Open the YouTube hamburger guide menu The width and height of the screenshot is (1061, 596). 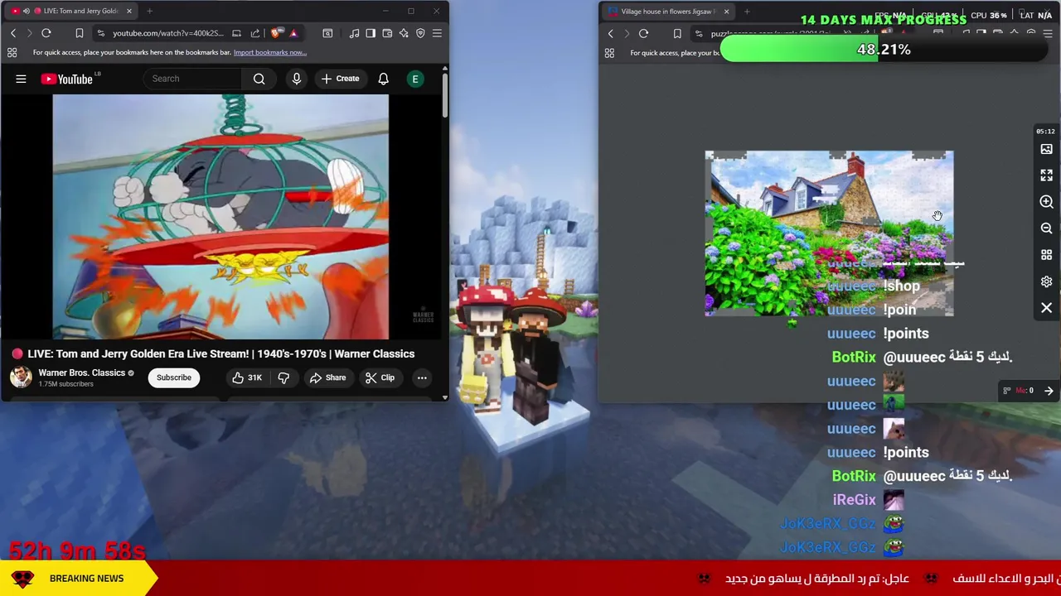coord(21,79)
